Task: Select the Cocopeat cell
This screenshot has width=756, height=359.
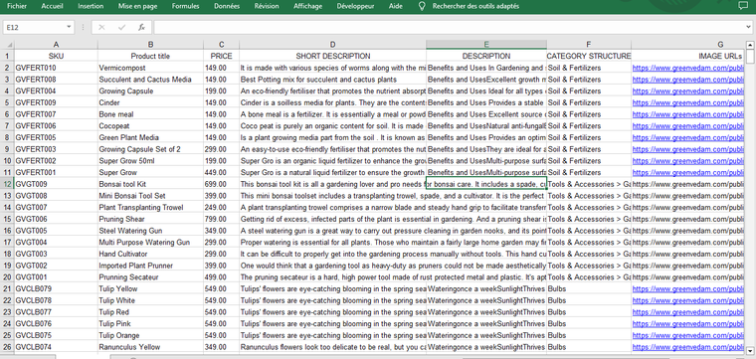Action: coord(150,125)
